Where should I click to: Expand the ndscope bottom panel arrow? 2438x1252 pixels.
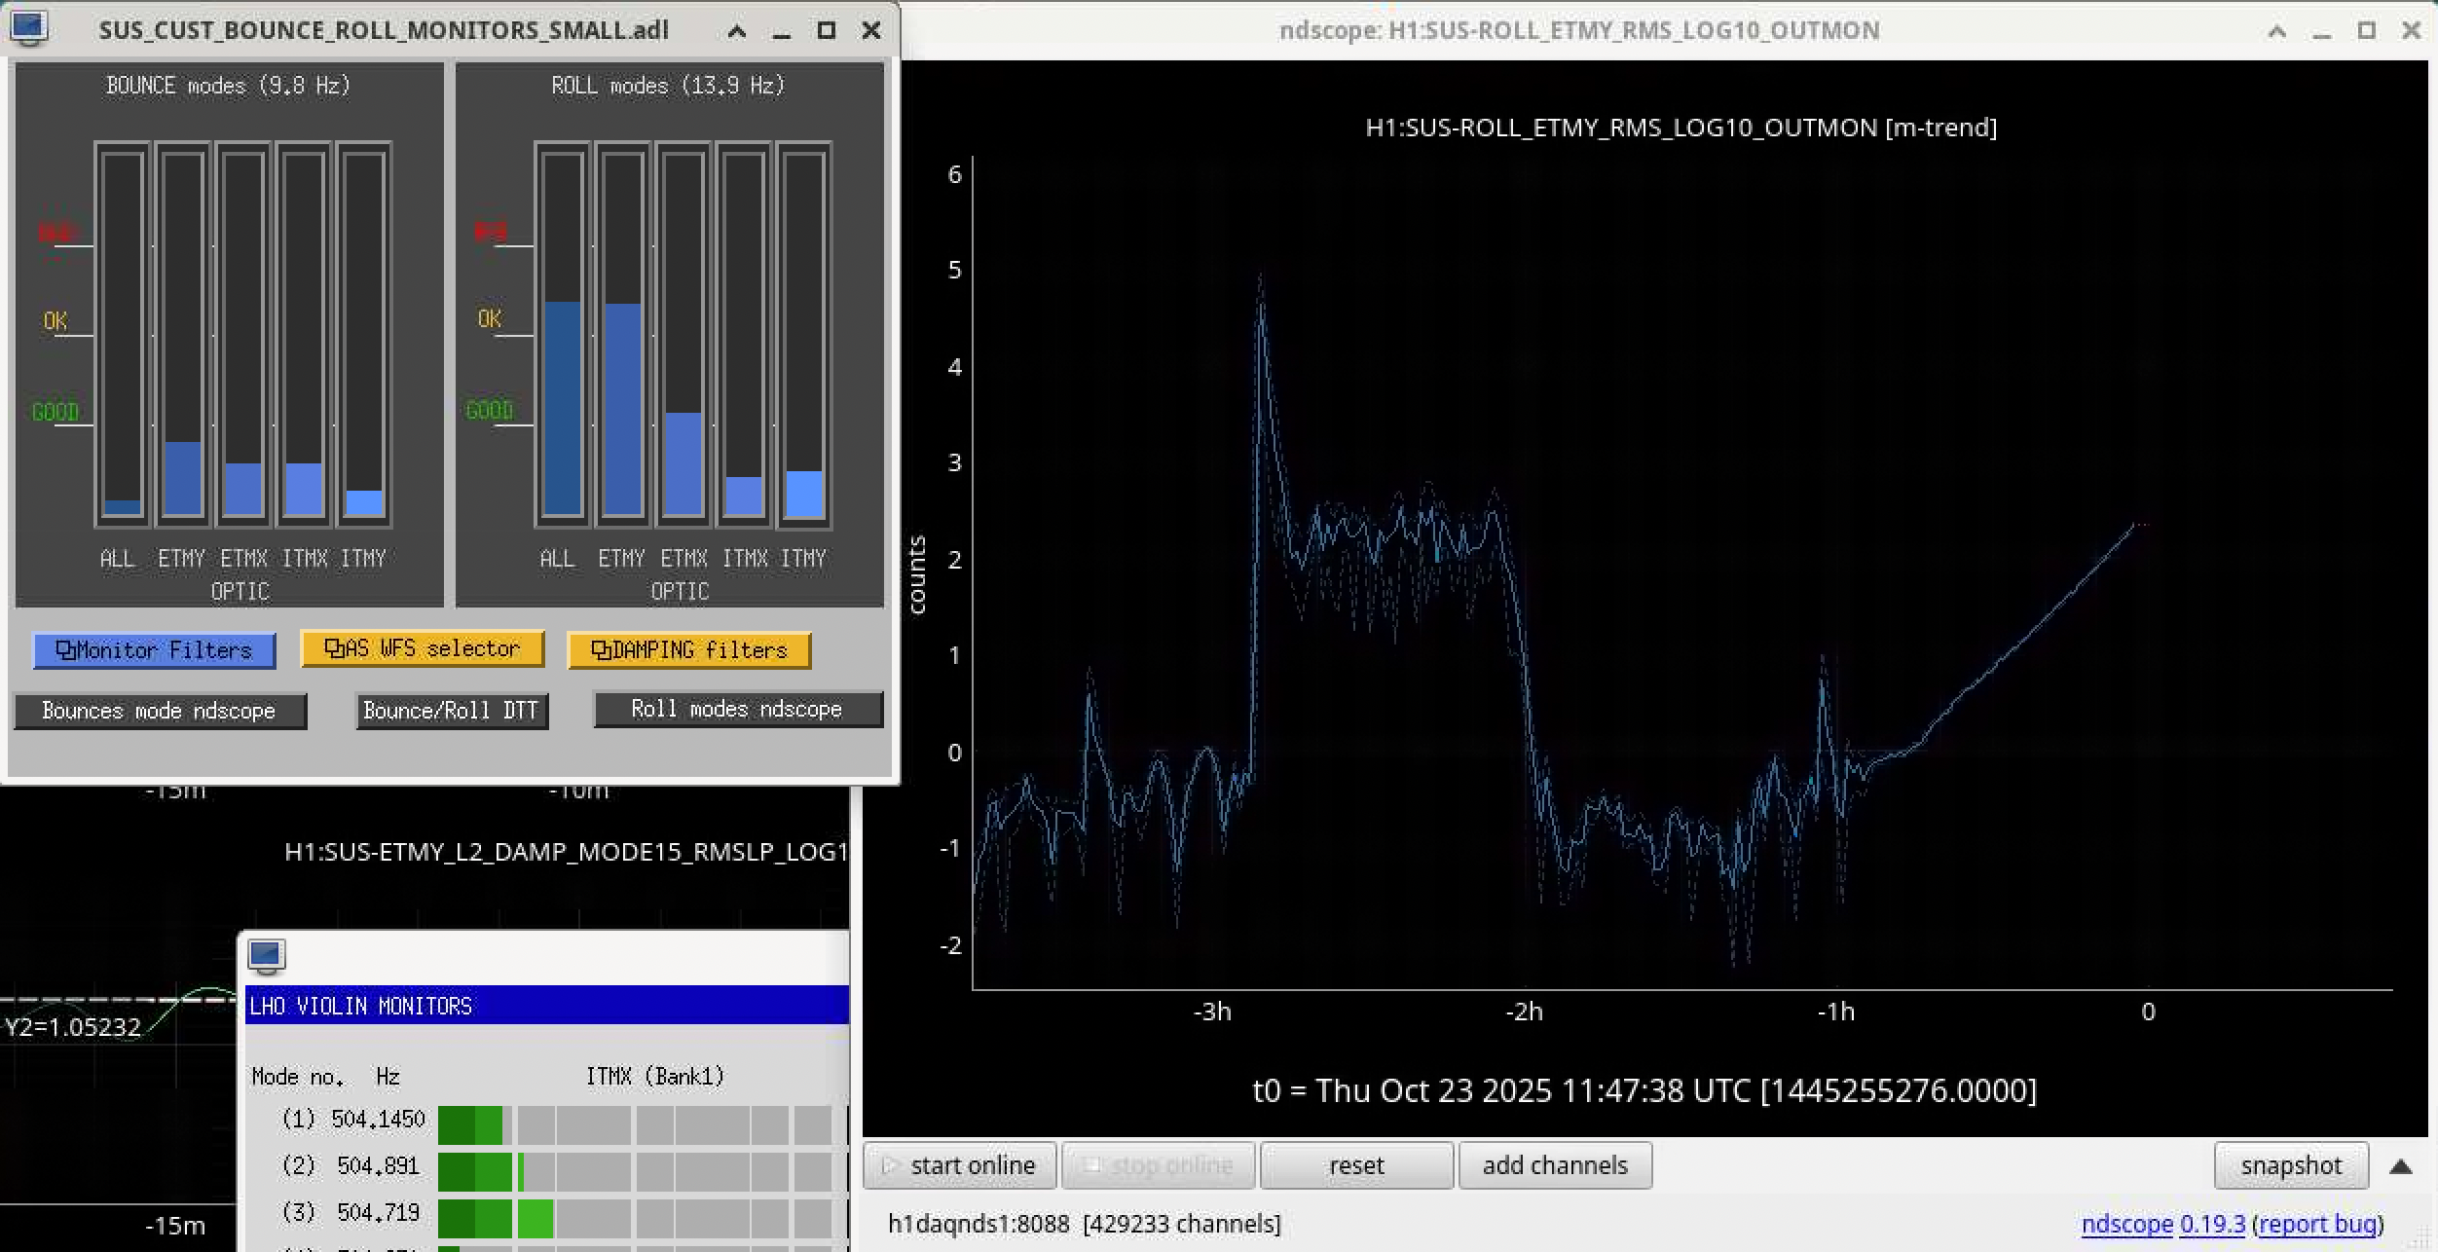point(2401,1166)
